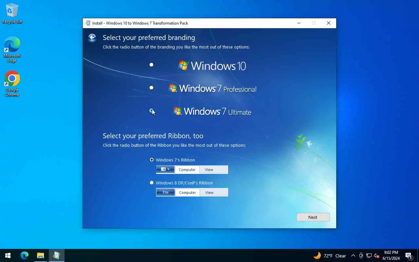This screenshot has height=262, width=419.
Task: Click the Windows 7 Ultimate logo
Action: pos(212,111)
